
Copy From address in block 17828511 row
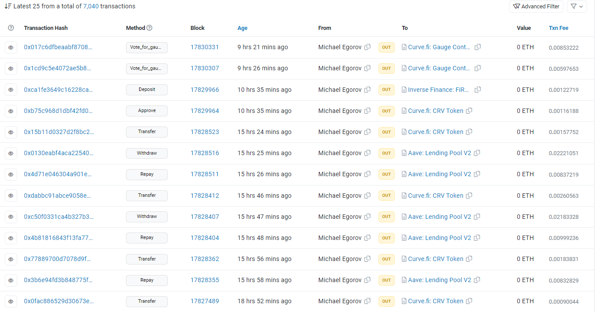tap(368, 174)
